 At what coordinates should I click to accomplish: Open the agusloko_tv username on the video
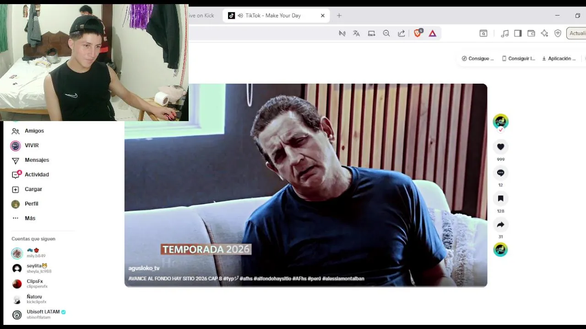(144, 268)
